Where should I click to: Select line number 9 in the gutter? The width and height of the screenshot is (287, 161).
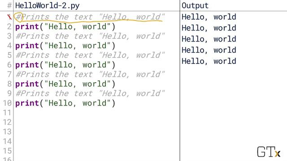tap(9, 93)
